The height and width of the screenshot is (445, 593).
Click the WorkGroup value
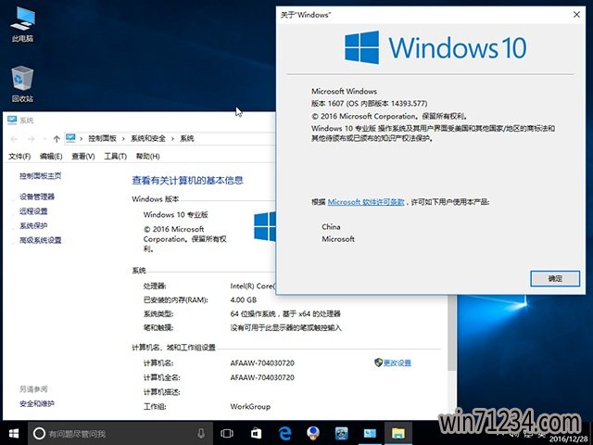pos(250,406)
